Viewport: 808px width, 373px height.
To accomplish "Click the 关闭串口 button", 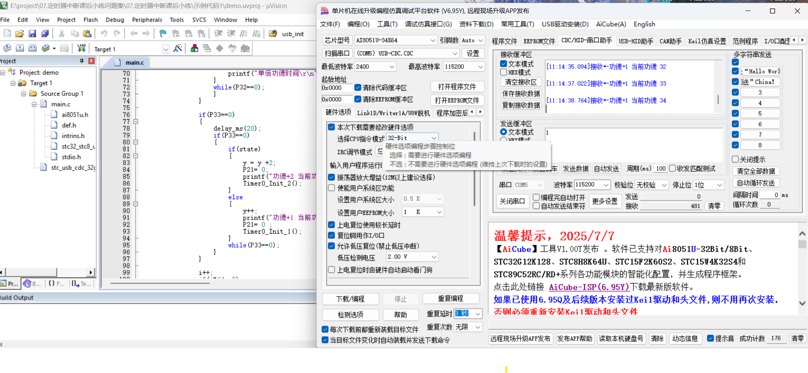I will coord(512,201).
